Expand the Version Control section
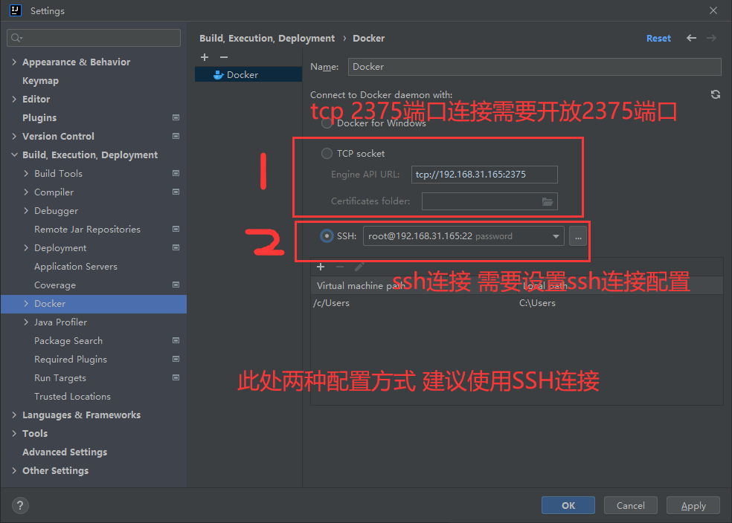 point(14,136)
